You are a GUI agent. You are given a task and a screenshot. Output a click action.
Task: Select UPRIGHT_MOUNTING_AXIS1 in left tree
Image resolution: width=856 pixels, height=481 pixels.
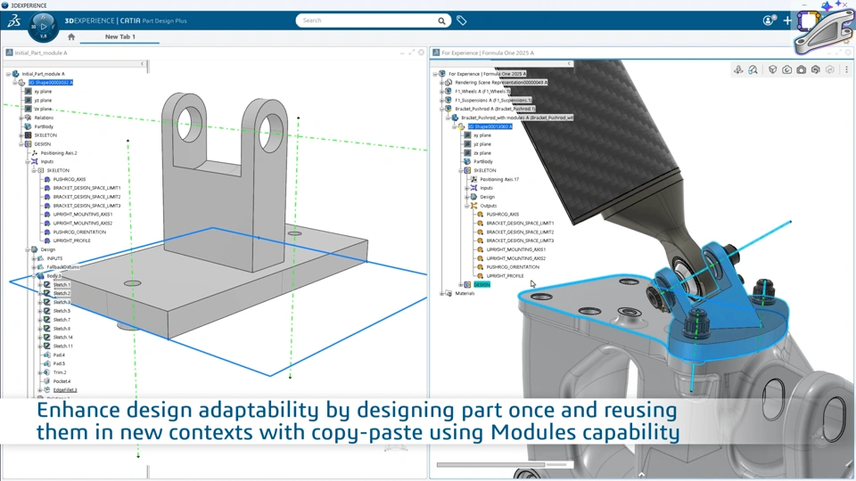[x=82, y=215]
